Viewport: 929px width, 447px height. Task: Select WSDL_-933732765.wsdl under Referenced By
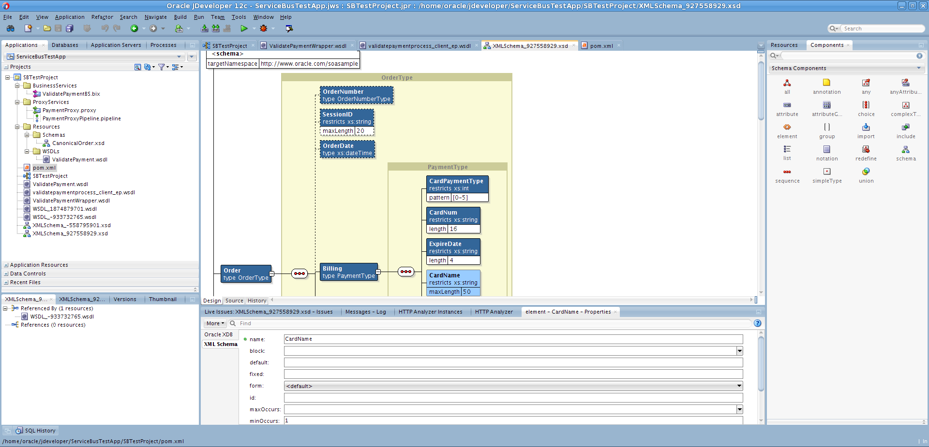(x=62, y=317)
